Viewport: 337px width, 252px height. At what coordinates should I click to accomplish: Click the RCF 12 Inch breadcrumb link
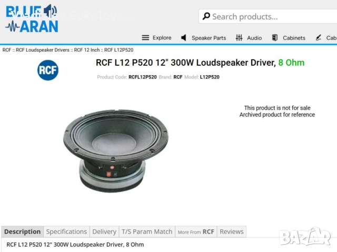87,50
